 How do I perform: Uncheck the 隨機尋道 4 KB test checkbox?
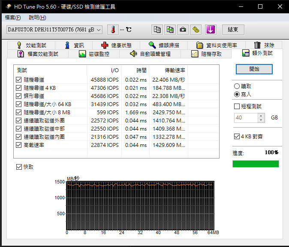coord(18,88)
